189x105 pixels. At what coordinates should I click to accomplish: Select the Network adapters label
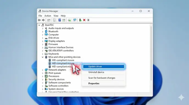[x=57, y=70]
